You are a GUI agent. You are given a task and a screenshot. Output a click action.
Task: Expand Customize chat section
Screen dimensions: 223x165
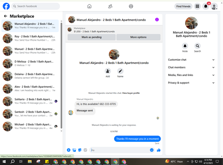tap(191, 60)
